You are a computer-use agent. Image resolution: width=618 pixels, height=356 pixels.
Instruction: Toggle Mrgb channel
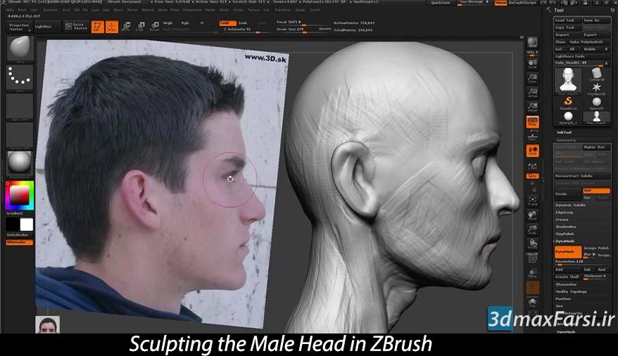point(168,23)
